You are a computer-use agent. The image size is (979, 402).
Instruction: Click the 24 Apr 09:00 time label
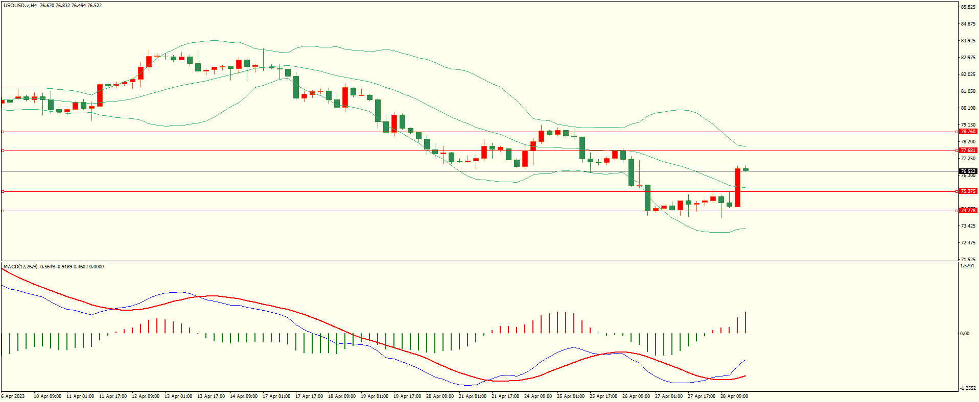tap(538, 396)
